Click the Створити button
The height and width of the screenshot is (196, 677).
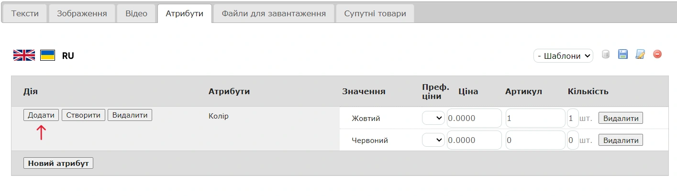83,115
